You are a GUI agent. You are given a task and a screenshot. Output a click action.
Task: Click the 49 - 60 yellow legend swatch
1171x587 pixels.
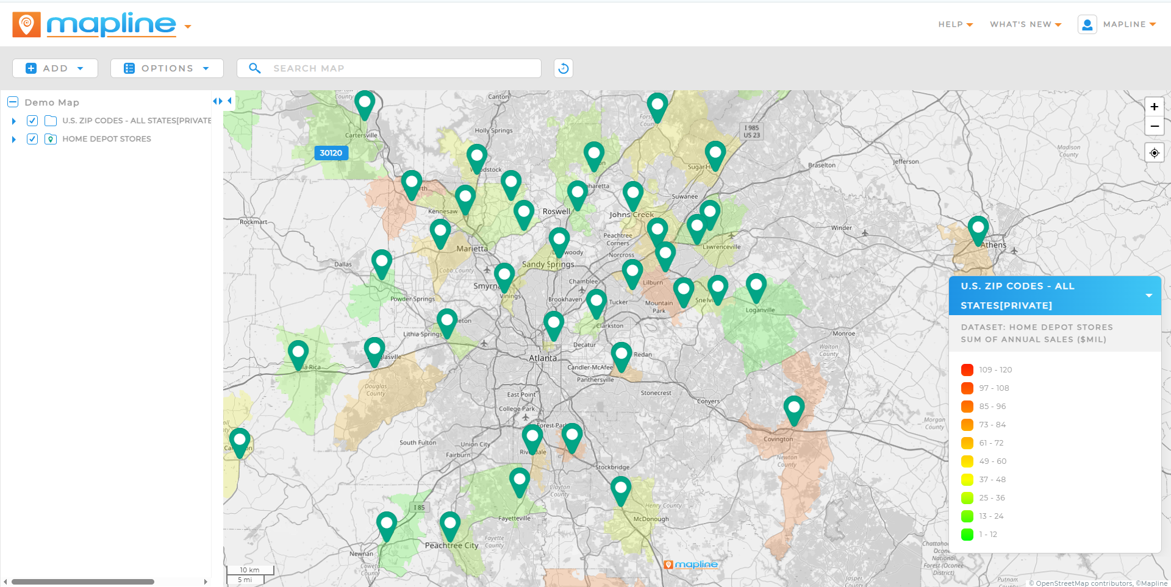967,461
